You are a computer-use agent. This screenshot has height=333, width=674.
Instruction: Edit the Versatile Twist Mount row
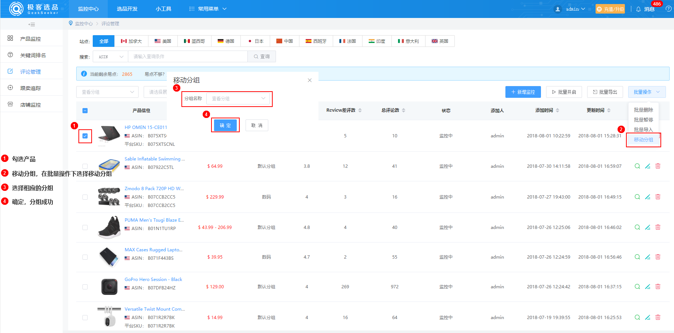coord(648,317)
